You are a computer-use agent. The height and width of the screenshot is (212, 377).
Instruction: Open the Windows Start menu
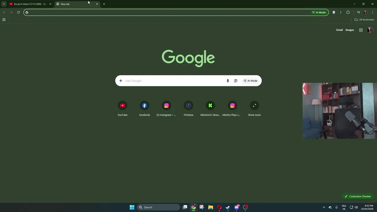pyautogui.click(x=132, y=207)
